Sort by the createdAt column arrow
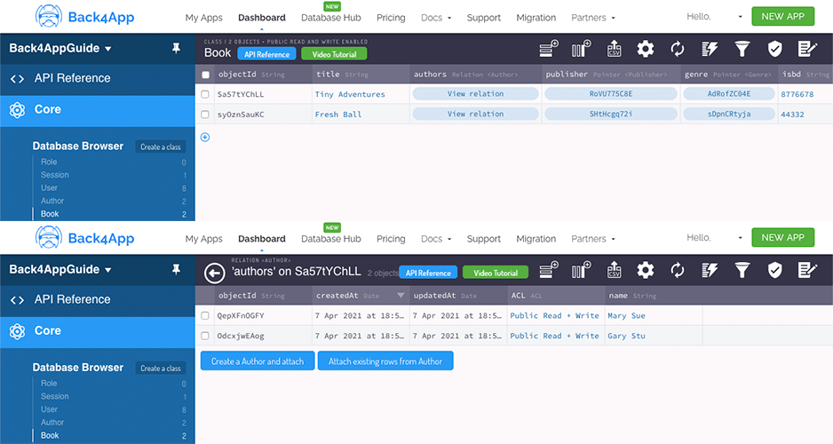The image size is (833, 444). click(x=401, y=296)
